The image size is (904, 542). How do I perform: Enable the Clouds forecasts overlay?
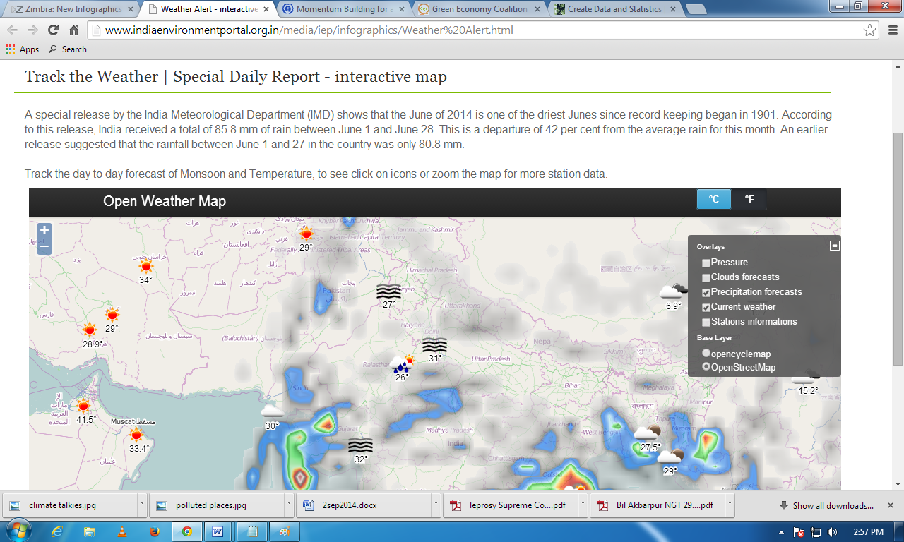click(x=706, y=278)
